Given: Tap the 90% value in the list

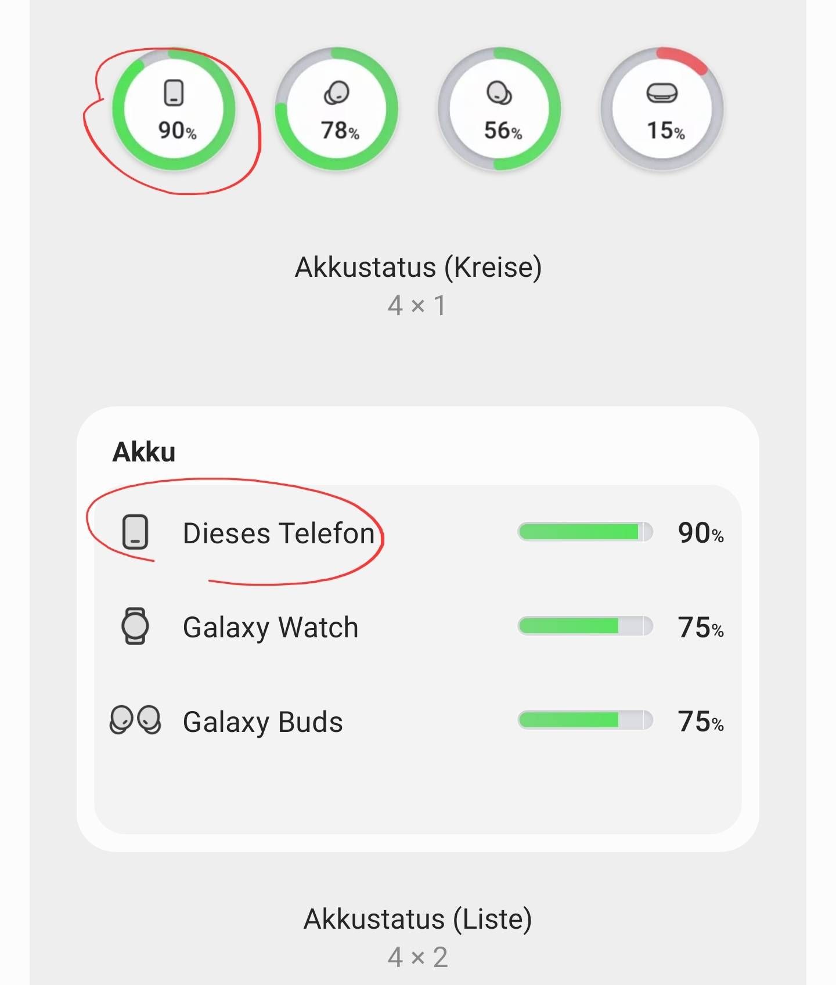Looking at the screenshot, I should (701, 533).
